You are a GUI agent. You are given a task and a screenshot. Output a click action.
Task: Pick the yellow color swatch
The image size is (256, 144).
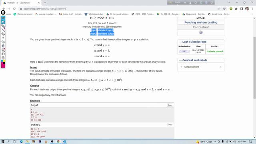point(4,61)
